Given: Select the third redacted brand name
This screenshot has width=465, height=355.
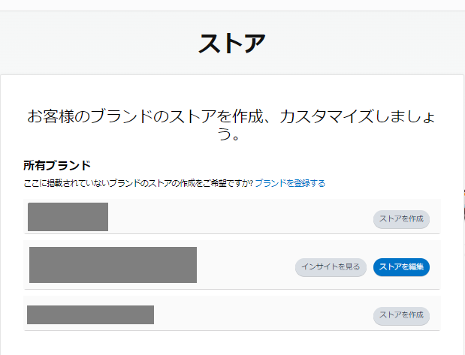Looking at the screenshot, I should [x=90, y=314].
